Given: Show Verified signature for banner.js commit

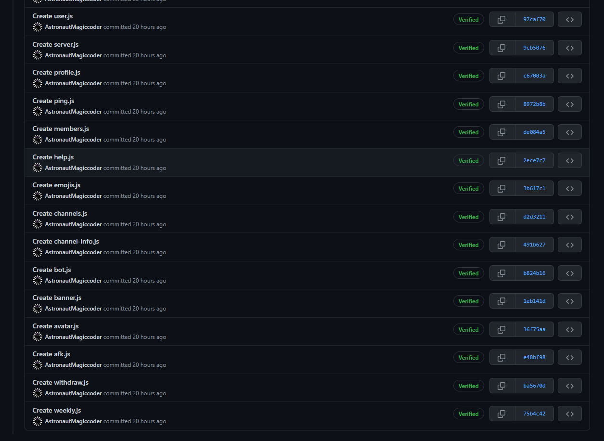Looking at the screenshot, I should coord(468,301).
